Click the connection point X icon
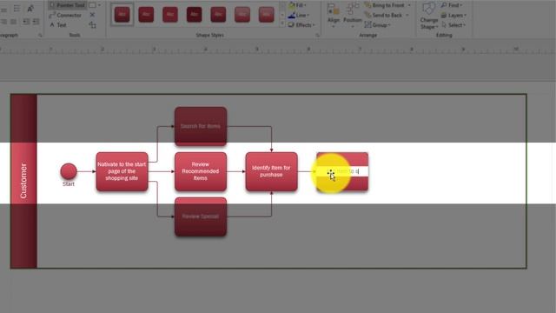The height and width of the screenshot is (313, 556). coord(92,15)
